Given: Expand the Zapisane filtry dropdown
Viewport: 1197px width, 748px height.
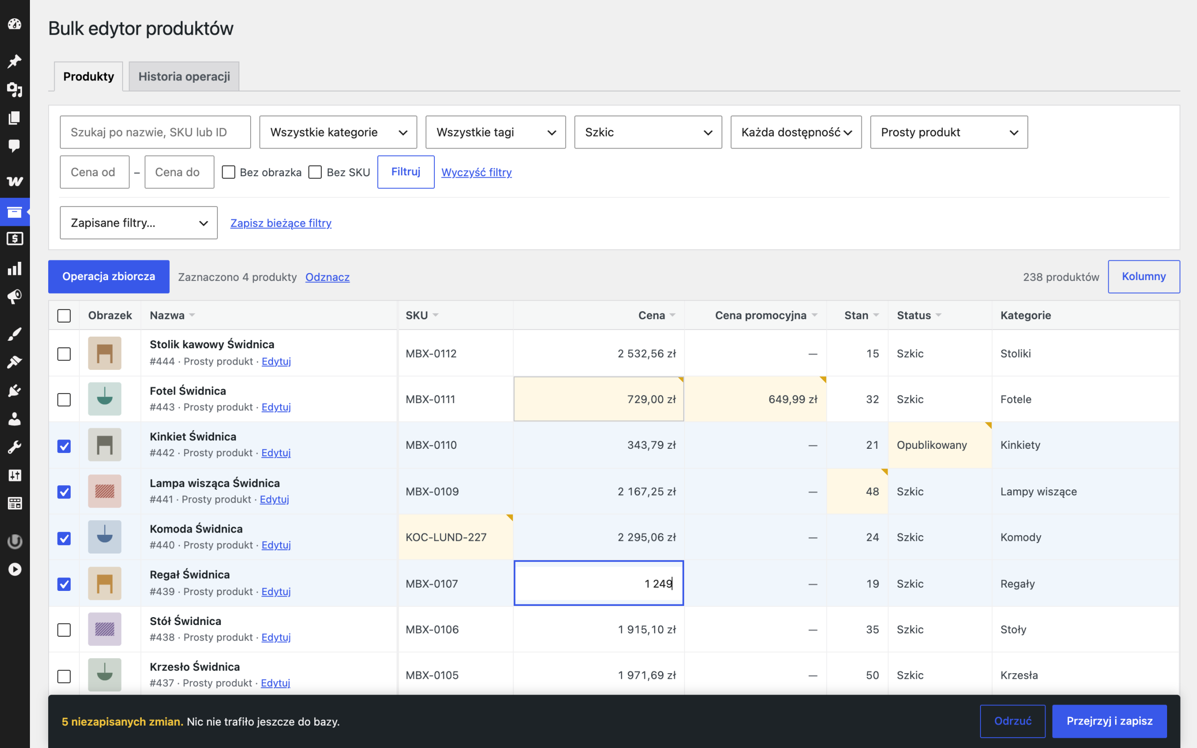Looking at the screenshot, I should (x=138, y=223).
